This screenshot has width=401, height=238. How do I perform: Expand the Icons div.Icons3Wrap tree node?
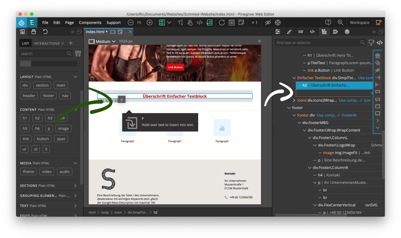point(294,100)
